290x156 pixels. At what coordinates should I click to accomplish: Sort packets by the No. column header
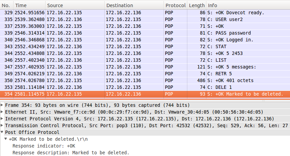coord(7,5)
